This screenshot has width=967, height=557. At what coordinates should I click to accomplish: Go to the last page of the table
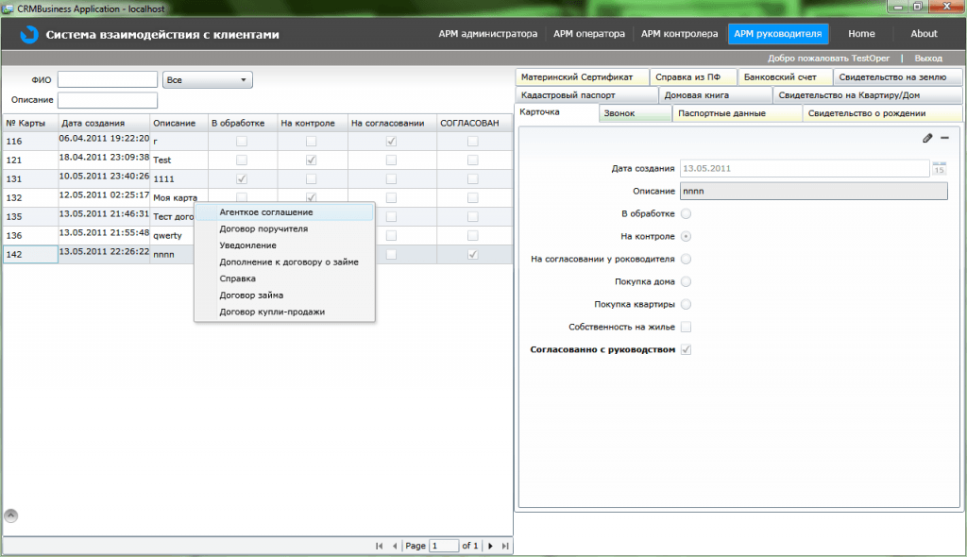coord(505,546)
